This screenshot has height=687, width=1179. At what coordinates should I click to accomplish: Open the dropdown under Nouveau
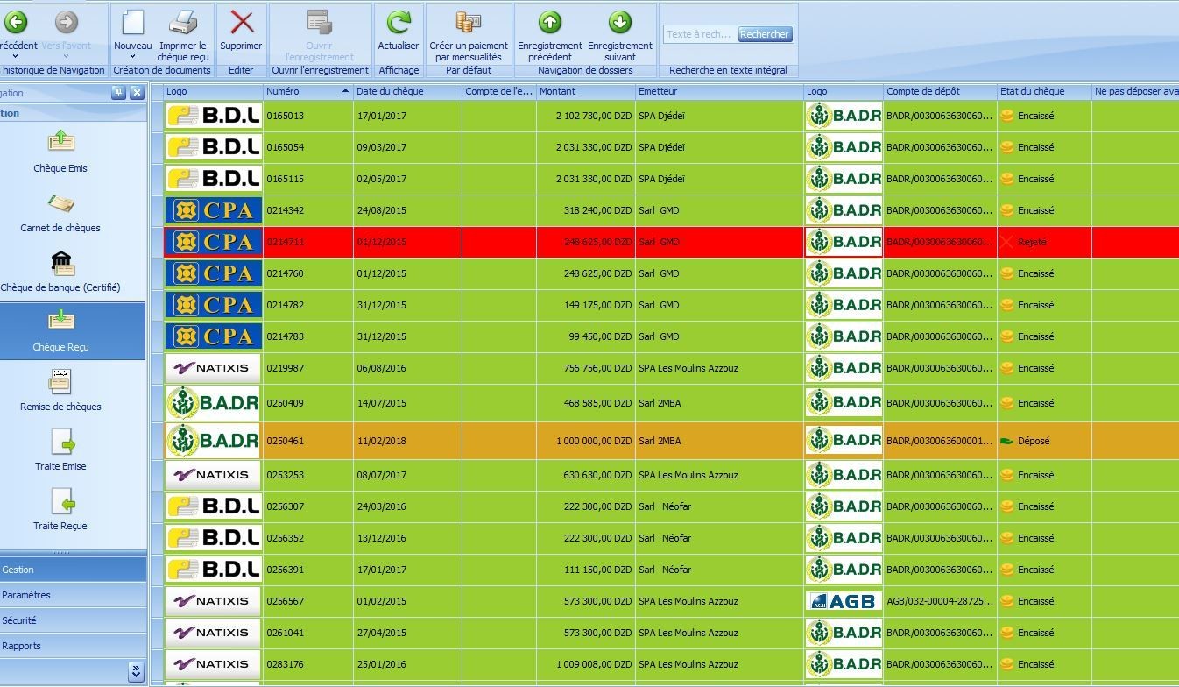pyautogui.click(x=132, y=57)
